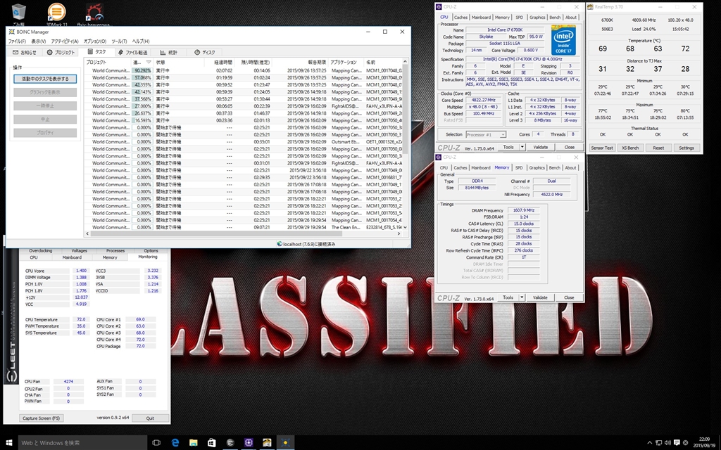Switch to the お知らせ tab in BOINC

[x=25, y=52]
